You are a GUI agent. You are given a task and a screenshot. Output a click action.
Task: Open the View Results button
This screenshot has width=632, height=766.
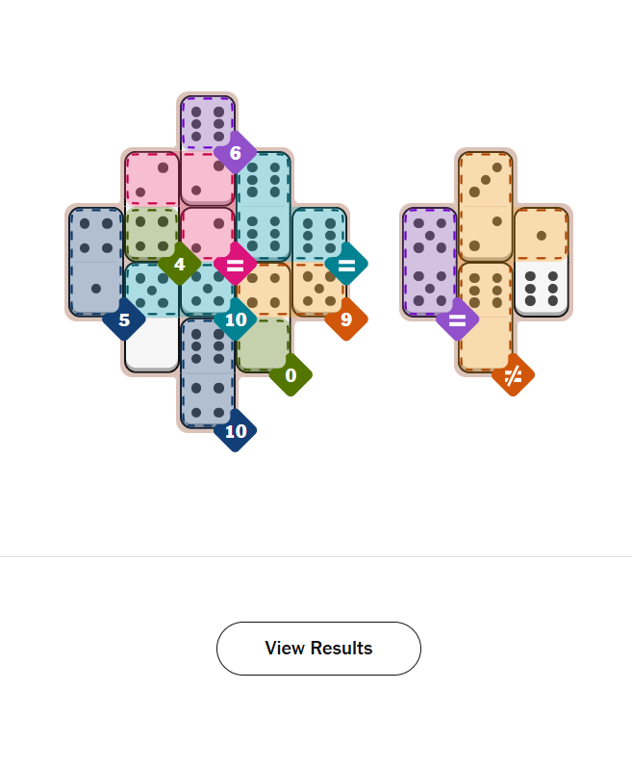[x=318, y=649]
